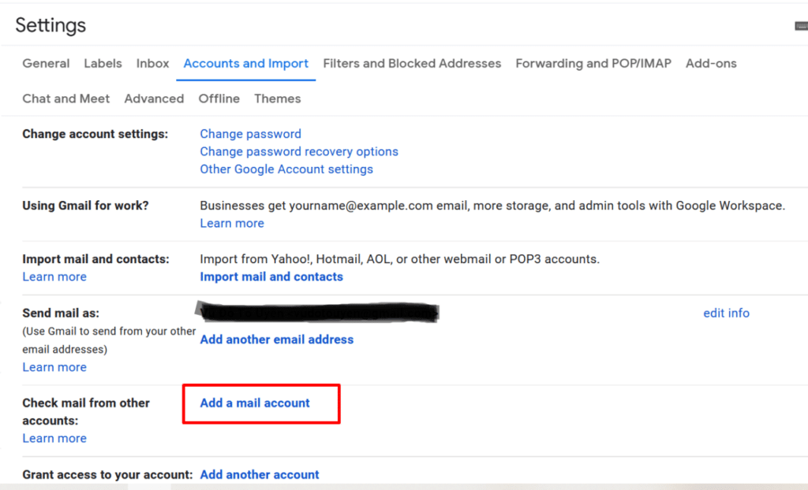808x490 pixels.
Task: Click the edit info link
Action: click(x=726, y=313)
